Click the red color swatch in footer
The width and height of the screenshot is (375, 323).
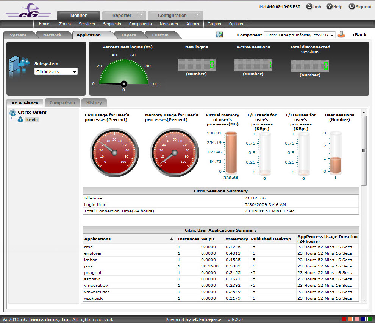(344, 319)
